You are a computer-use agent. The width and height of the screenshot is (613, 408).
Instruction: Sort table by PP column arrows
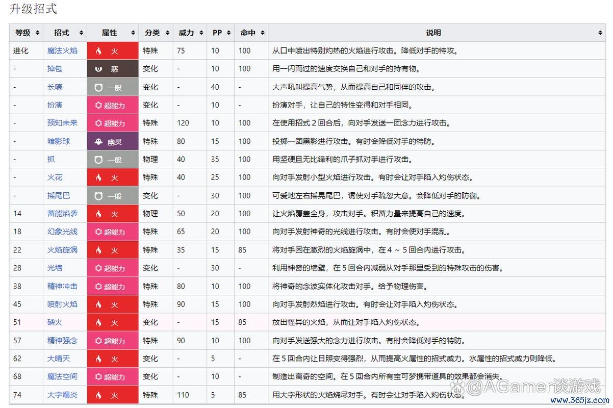[229, 33]
